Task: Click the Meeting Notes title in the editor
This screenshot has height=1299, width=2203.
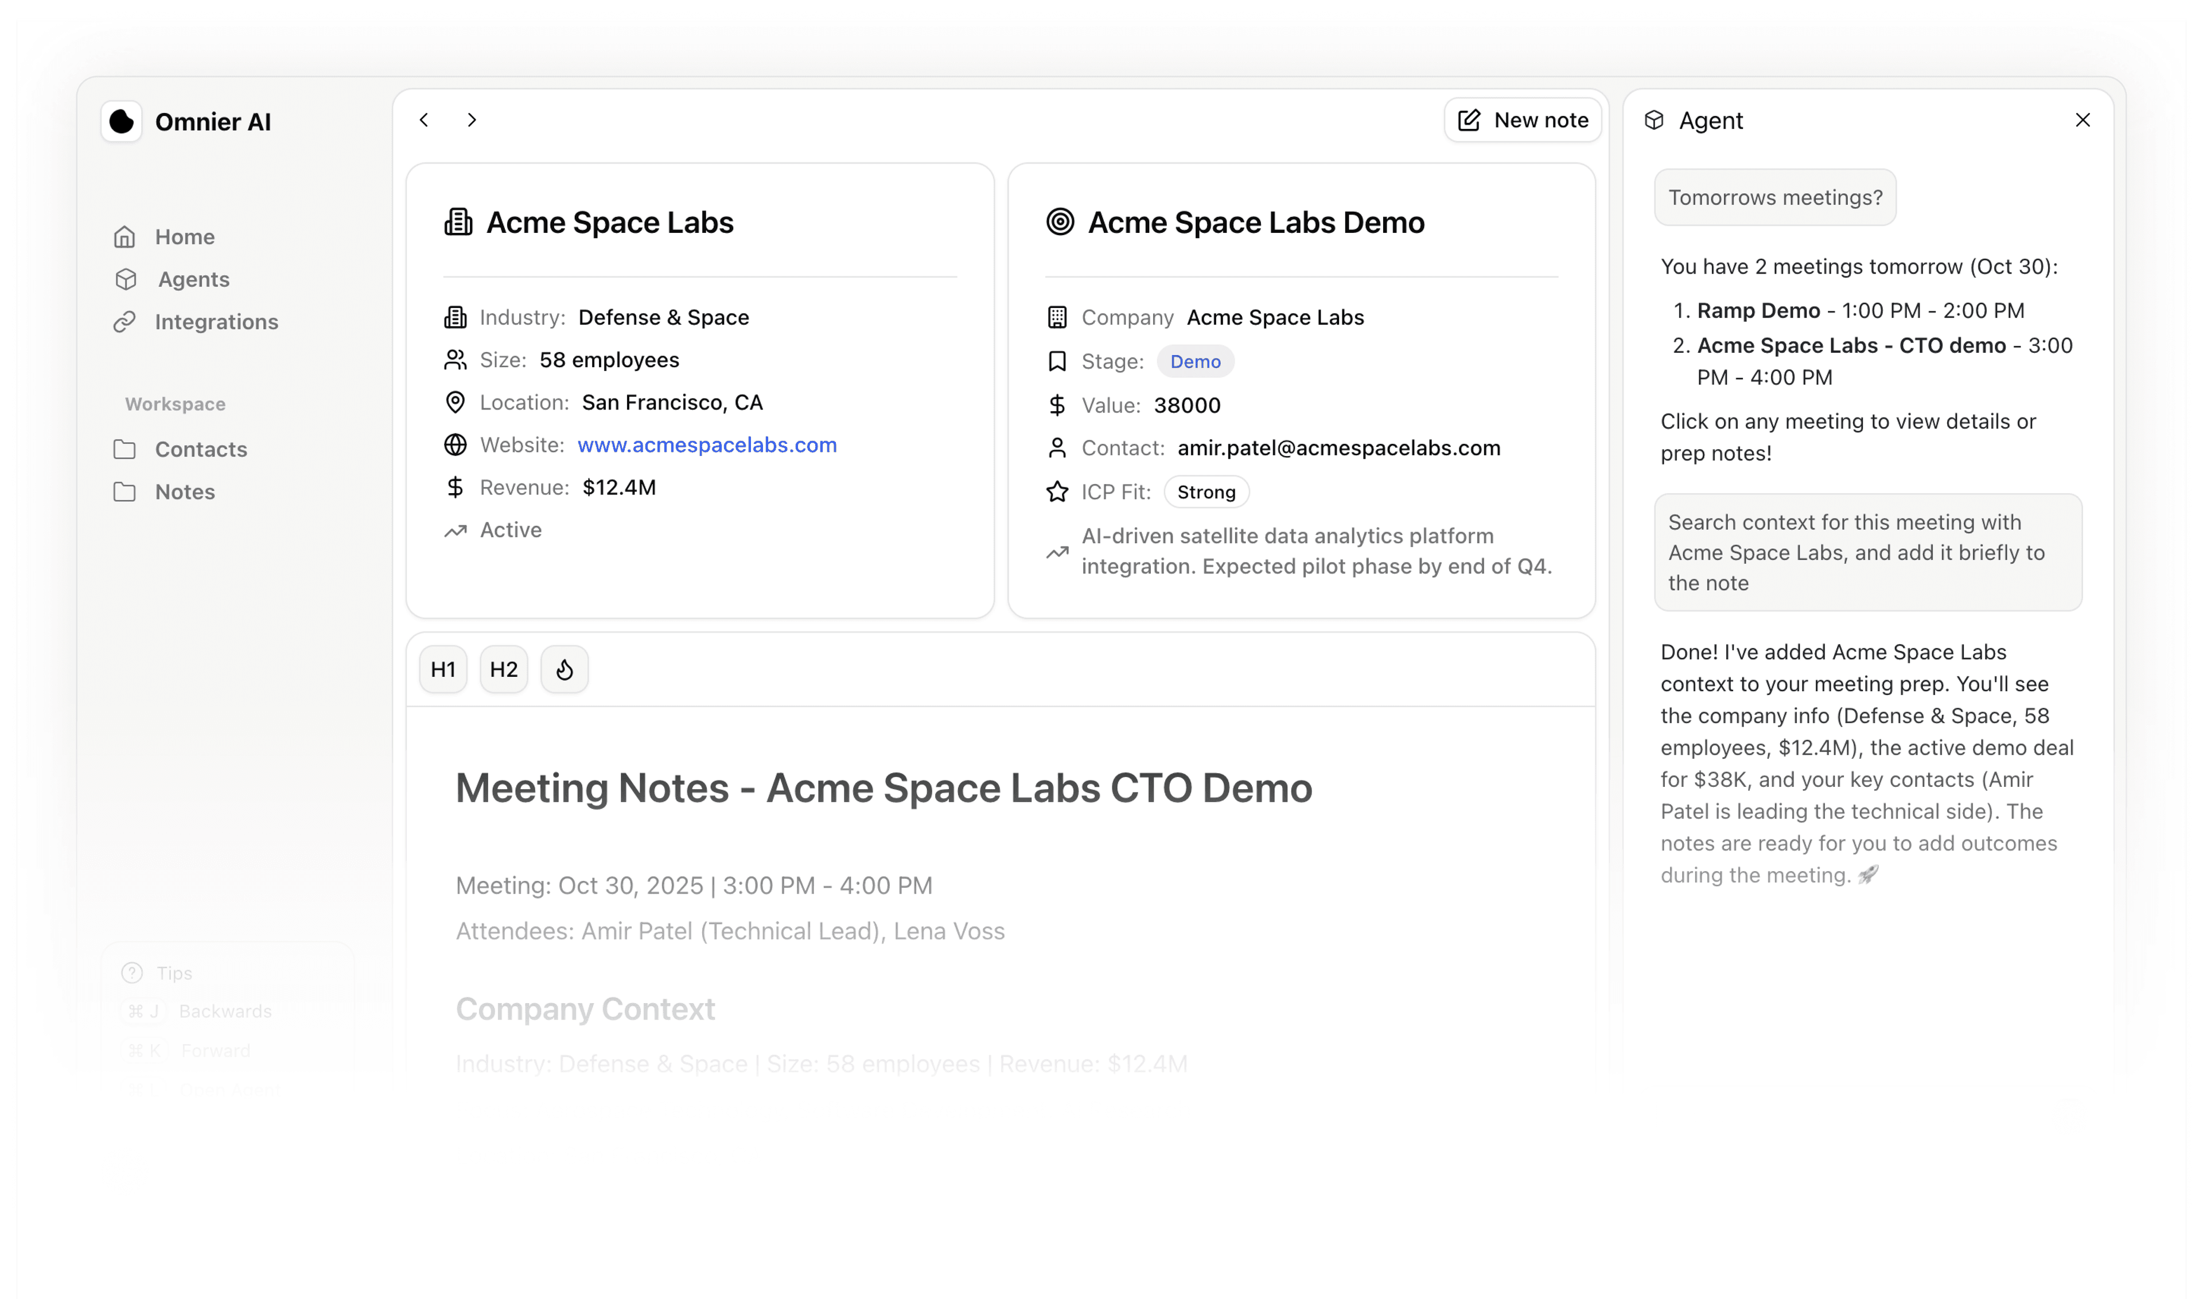Action: pos(883,788)
